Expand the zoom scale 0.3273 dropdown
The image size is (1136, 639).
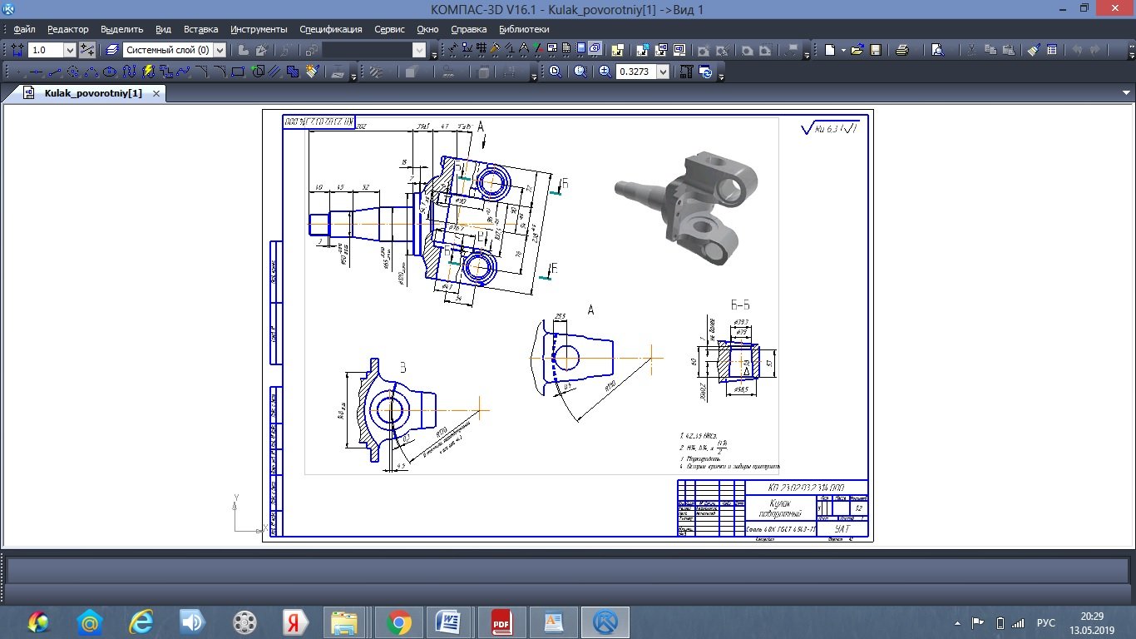click(663, 72)
